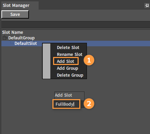Viewport: 150px width, 134px height.
Task: Select the DefaultSlot tree item
Action: point(26,44)
